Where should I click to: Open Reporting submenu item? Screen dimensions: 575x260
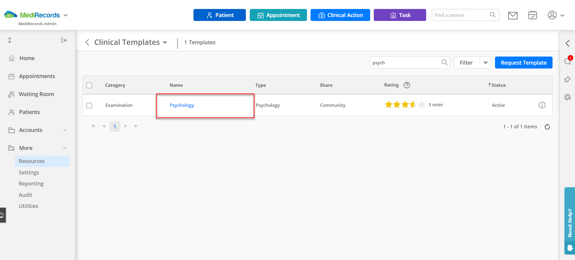pyautogui.click(x=31, y=183)
